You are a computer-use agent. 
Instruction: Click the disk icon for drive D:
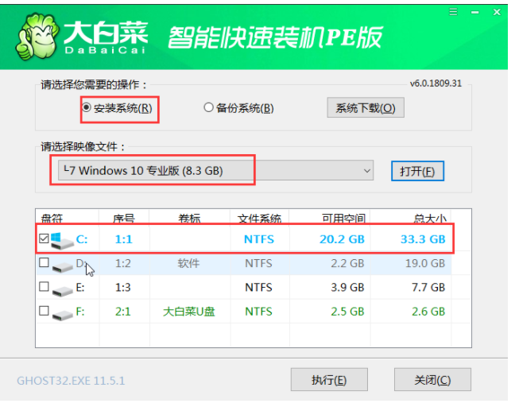[62, 267]
